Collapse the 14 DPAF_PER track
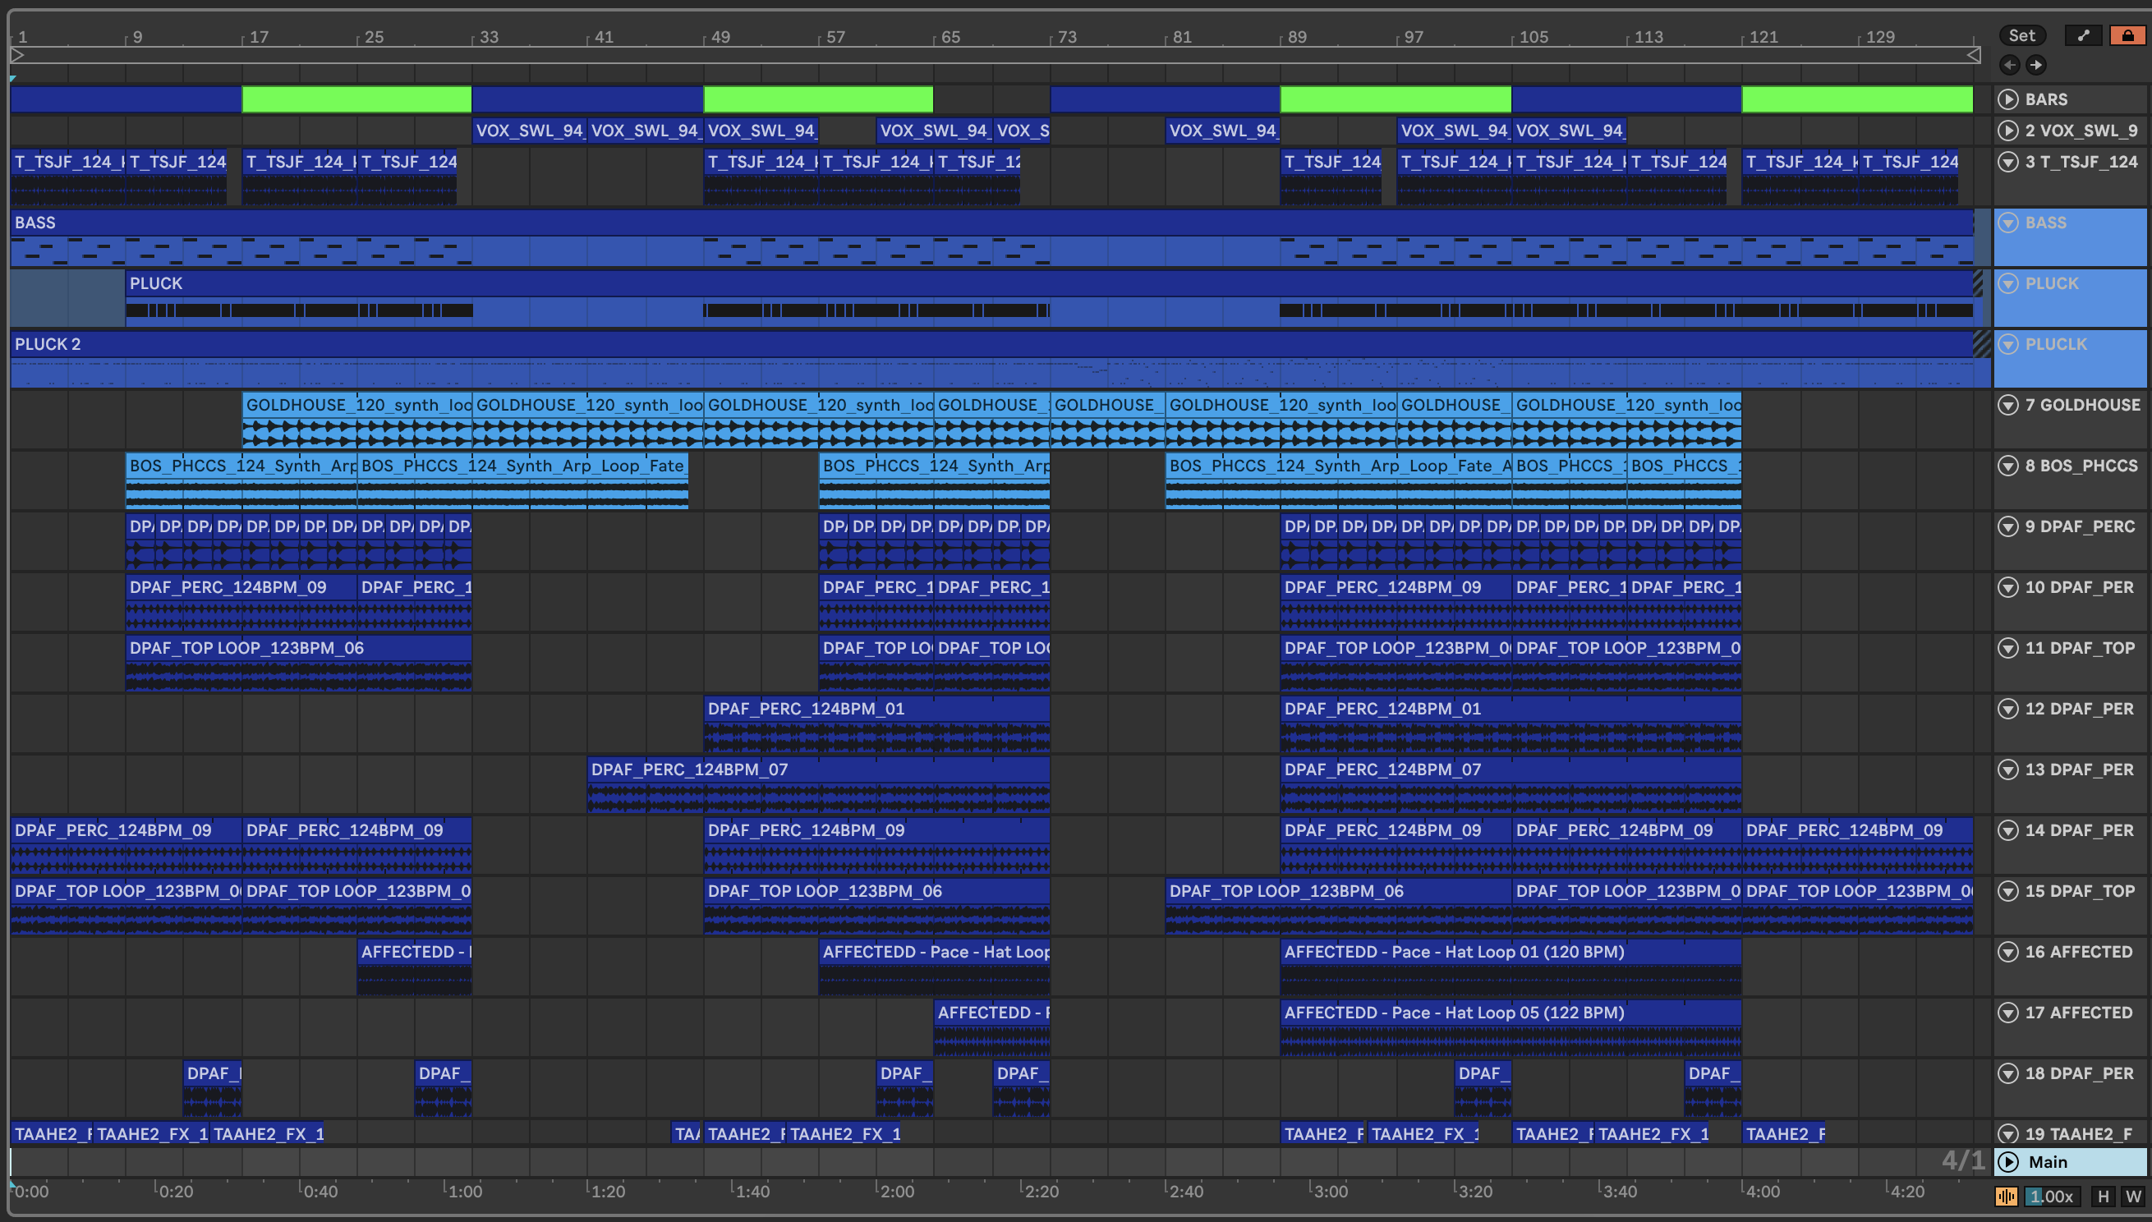Screen dimensions: 2152x1222 click(2007, 830)
